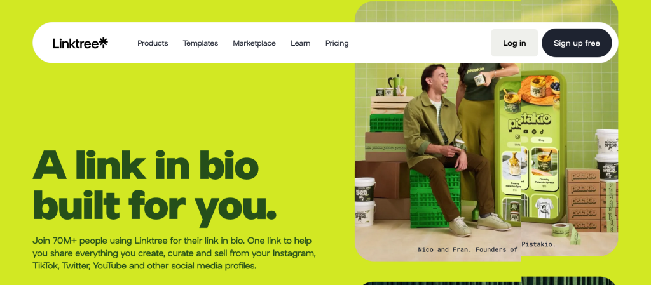
Task: Open the Pricing page
Action: click(337, 43)
